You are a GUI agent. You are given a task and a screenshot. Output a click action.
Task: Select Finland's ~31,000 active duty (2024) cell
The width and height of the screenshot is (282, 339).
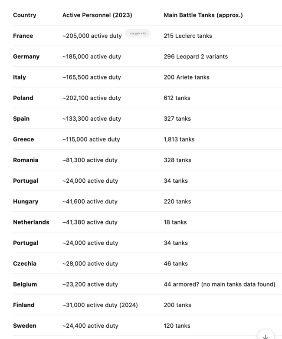(x=100, y=305)
